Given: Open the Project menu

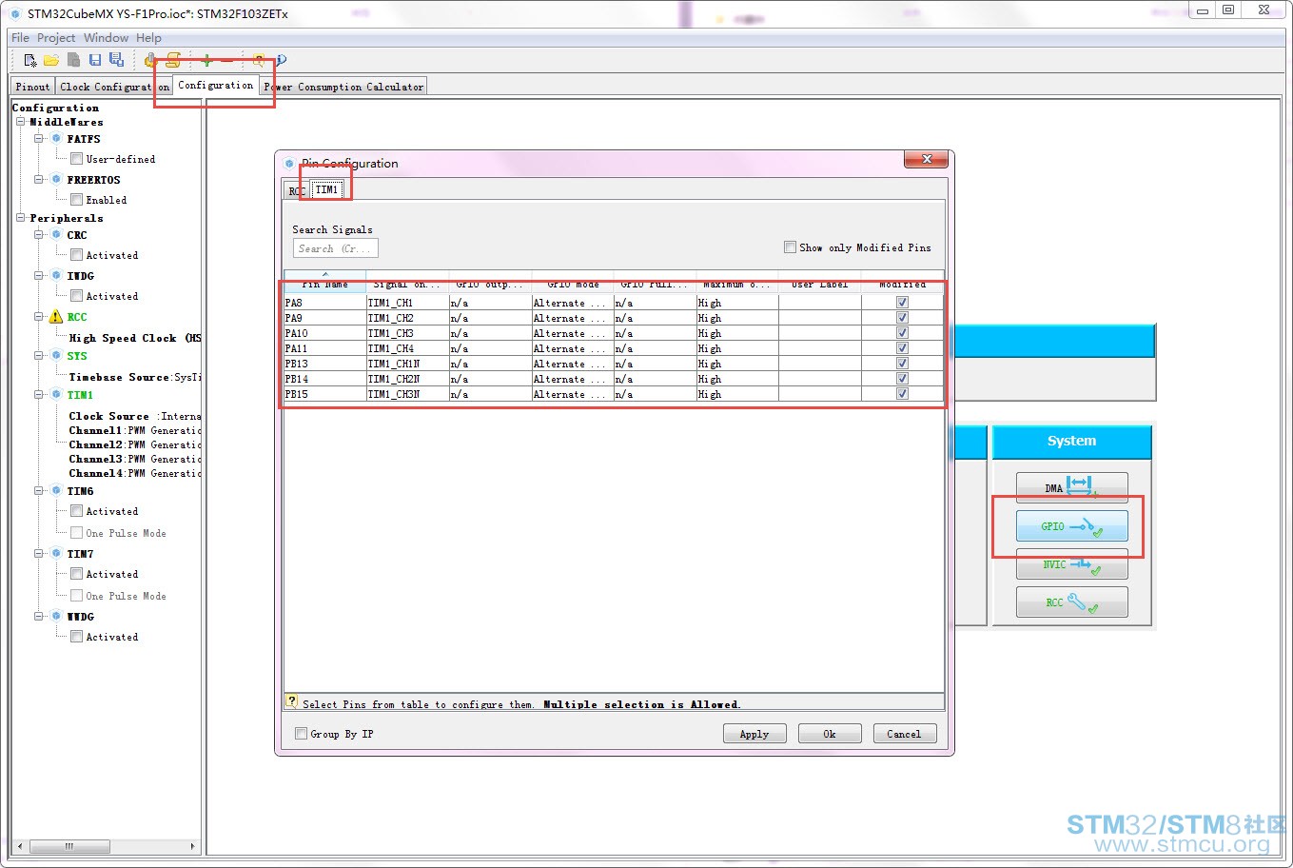Looking at the screenshot, I should click(x=56, y=38).
